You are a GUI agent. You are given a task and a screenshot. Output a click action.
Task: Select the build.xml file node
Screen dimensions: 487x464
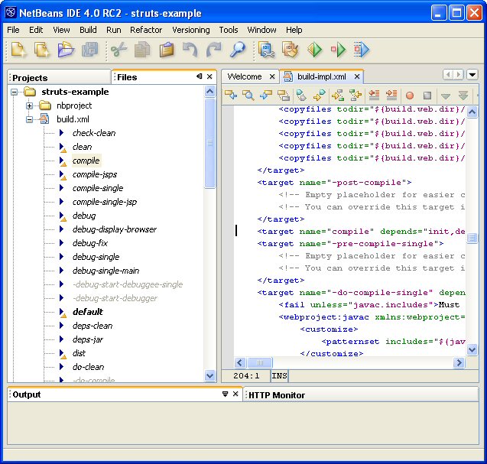73,119
